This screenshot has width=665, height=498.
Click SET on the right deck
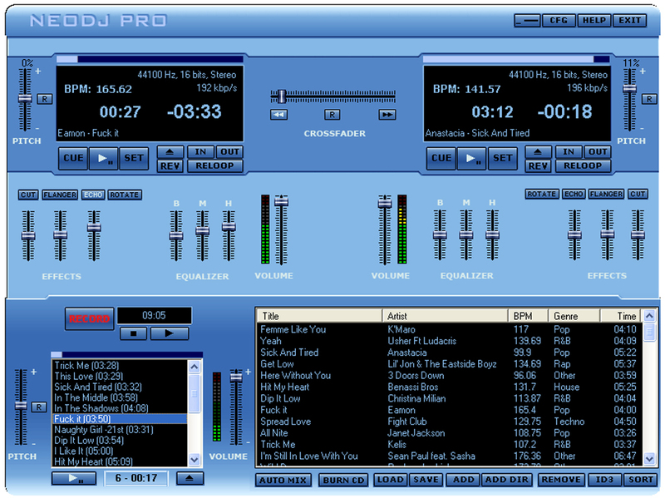[502, 159]
